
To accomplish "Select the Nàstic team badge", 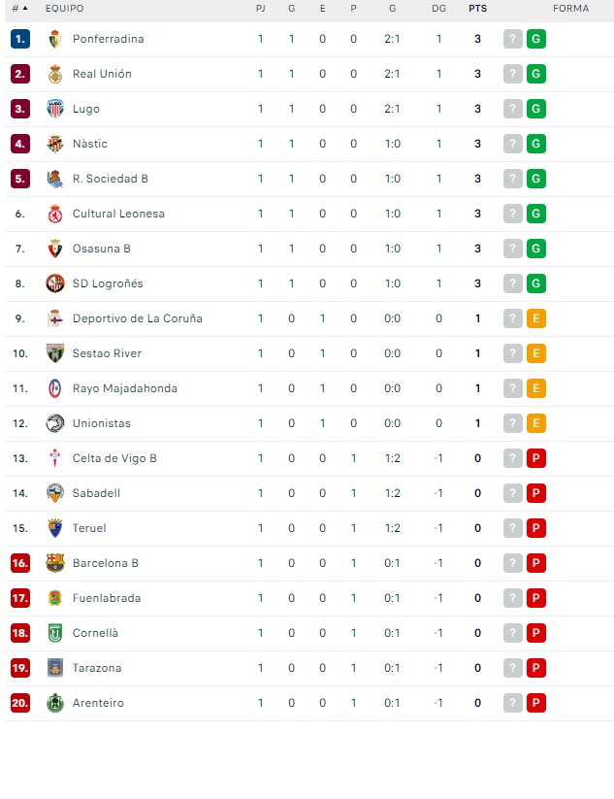I will tap(55, 144).
